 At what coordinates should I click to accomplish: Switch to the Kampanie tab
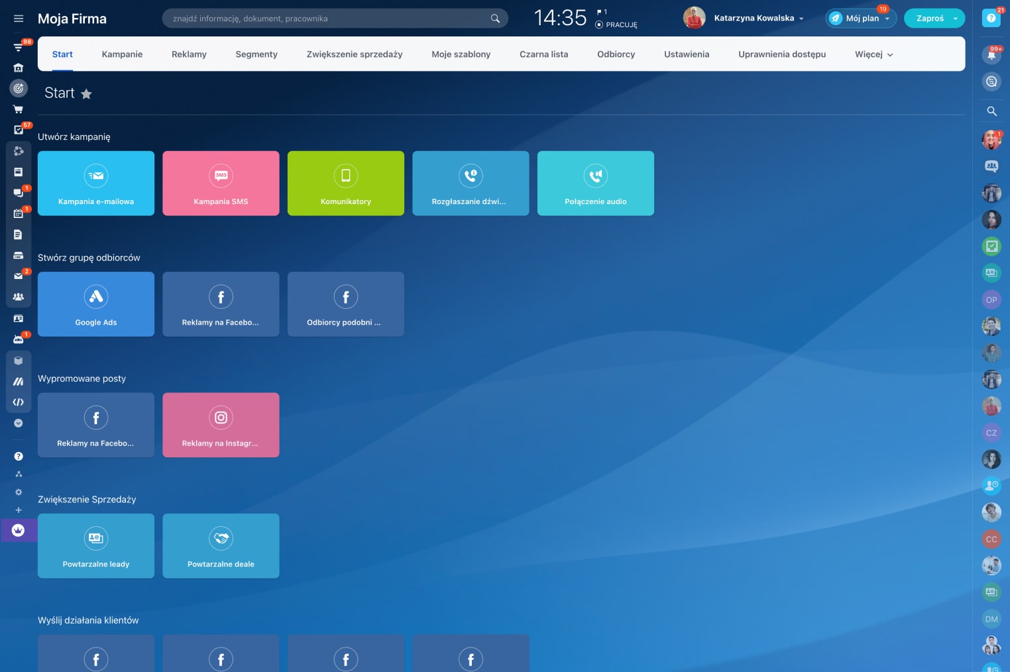(122, 54)
